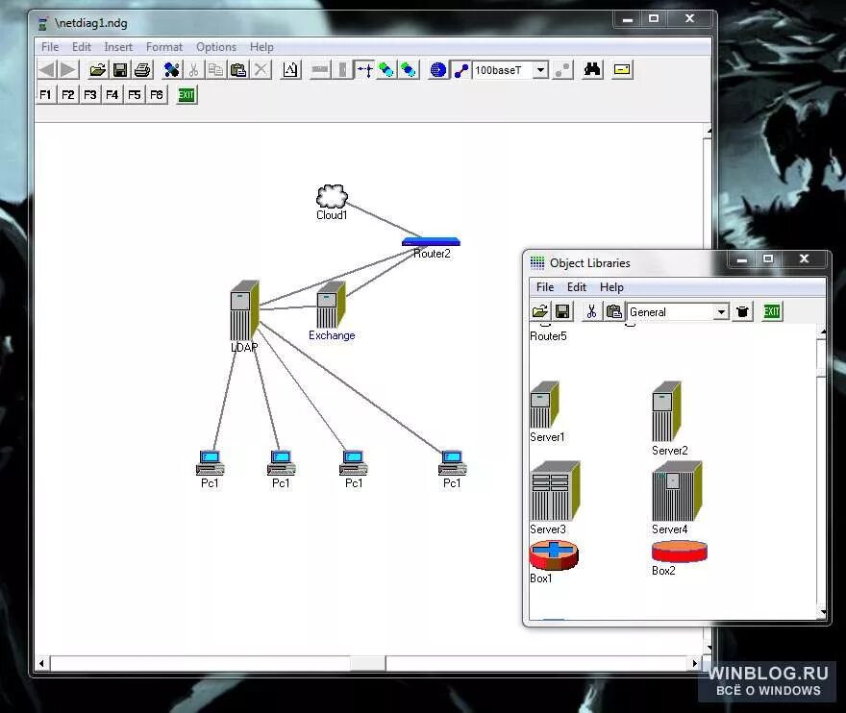Click the horizontal scrollbar right arrow
Screen dimensions: 846x713
[695, 663]
